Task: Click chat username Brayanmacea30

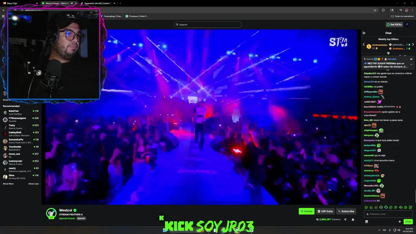Action: (372, 112)
